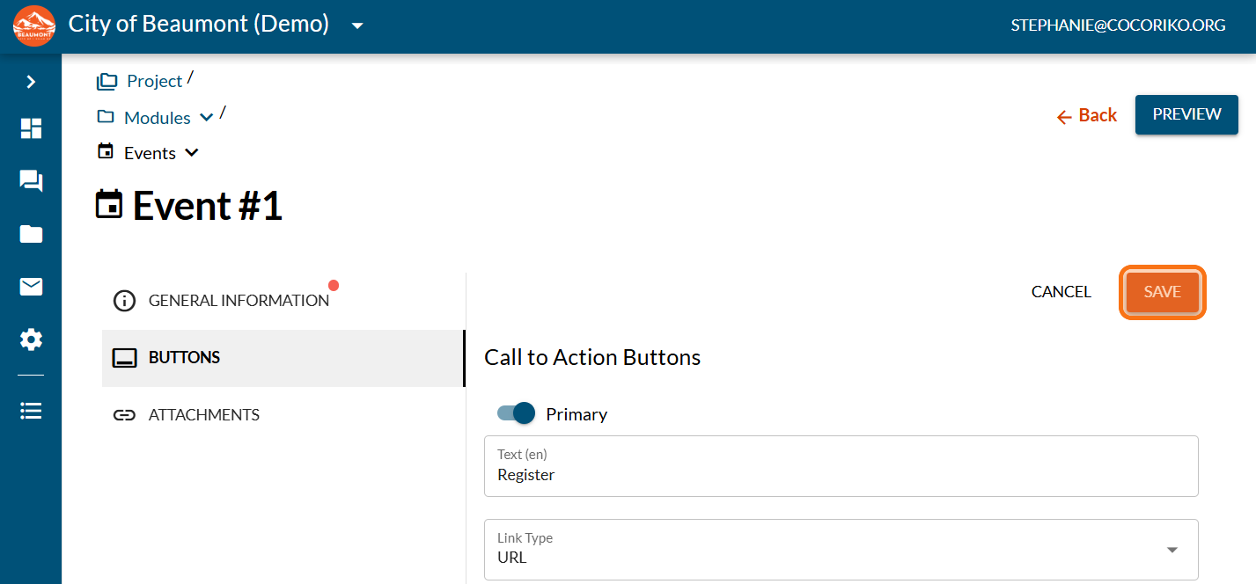Viewport: 1256px width, 584px height.
Task: Click the Preview button
Action: coord(1186,114)
